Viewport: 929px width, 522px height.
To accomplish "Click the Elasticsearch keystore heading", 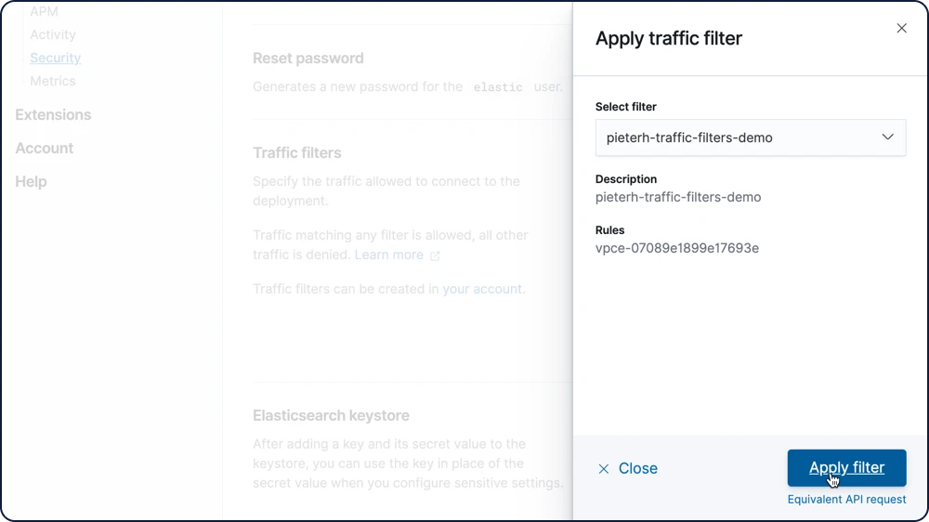I will click(331, 415).
